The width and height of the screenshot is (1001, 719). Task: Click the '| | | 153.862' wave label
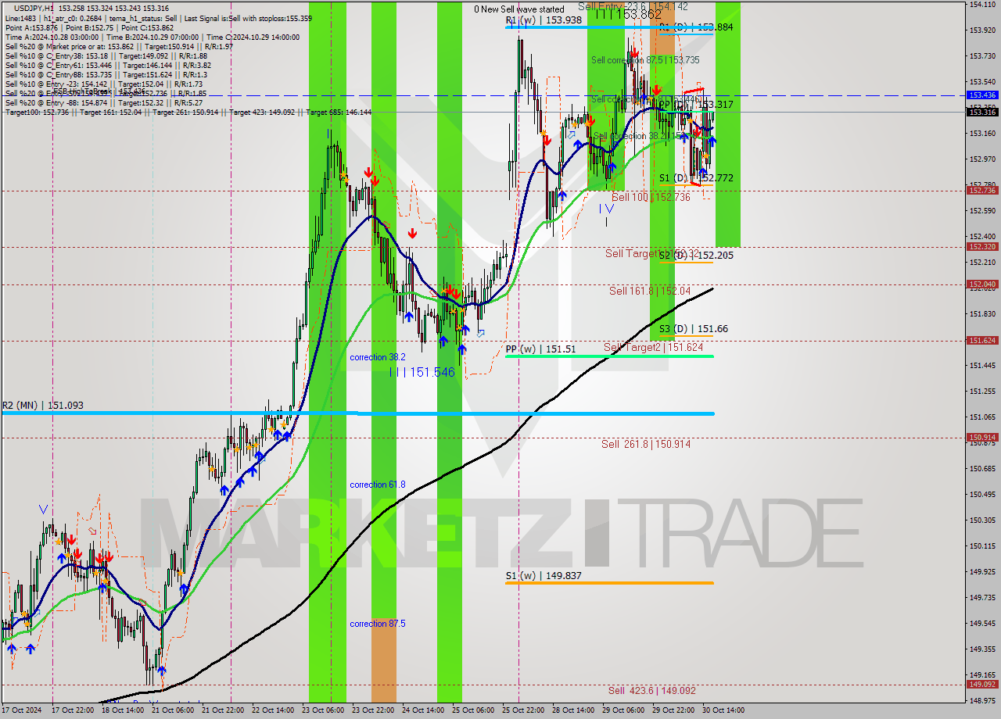629,14
